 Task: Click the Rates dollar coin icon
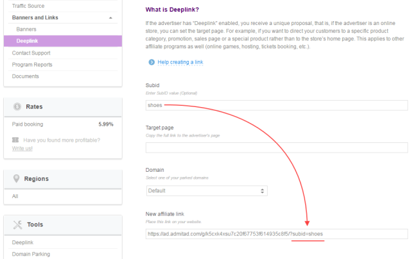(17, 106)
